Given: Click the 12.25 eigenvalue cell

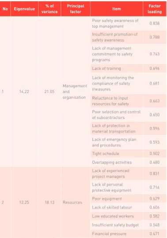Looking at the screenshot, I should 24,202.
